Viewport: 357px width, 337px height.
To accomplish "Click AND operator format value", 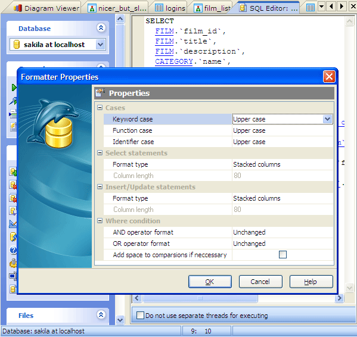I will click(283, 232).
